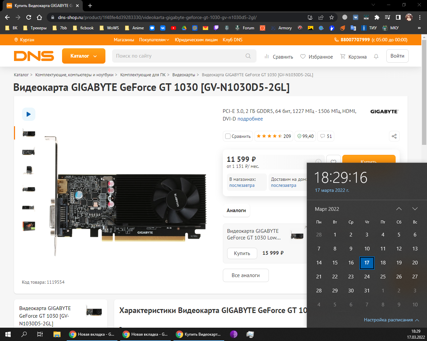Open YouTube bookmark icon
The image size is (427, 341).
(x=173, y=28)
